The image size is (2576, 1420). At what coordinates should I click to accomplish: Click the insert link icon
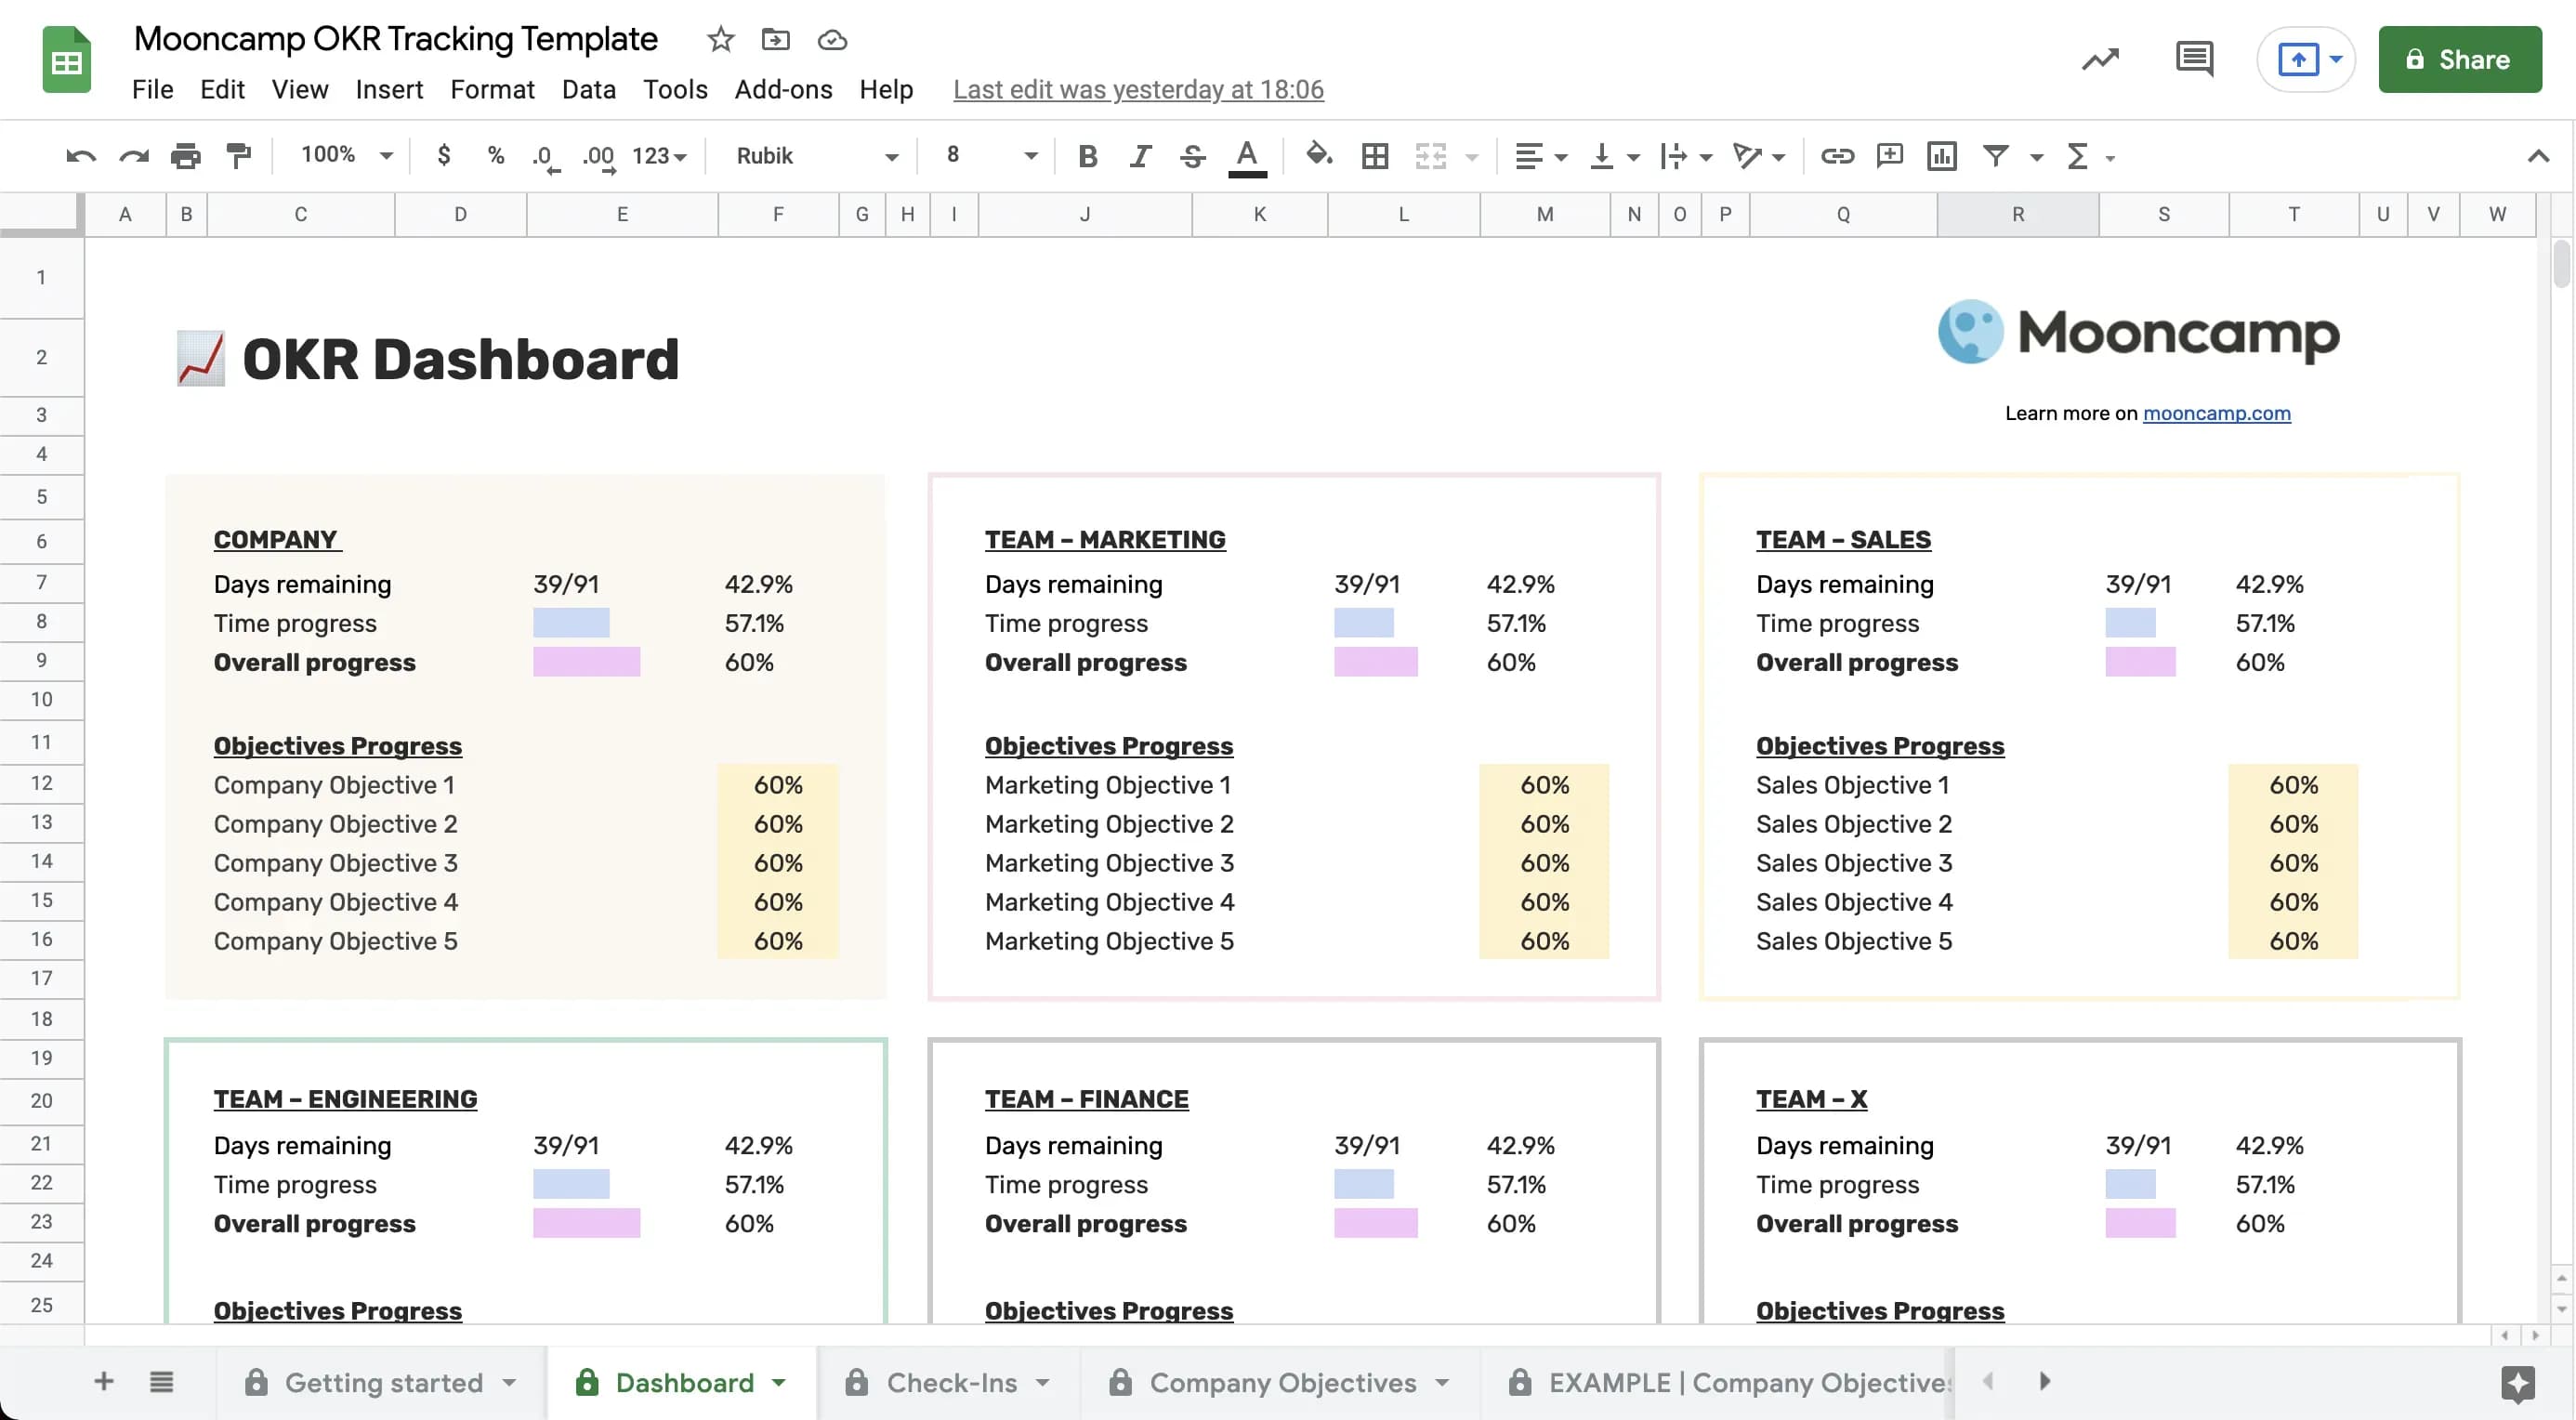click(x=1837, y=156)
